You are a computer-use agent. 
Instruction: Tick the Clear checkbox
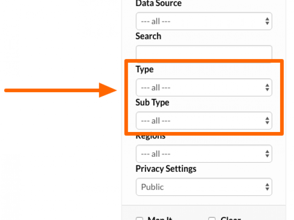click(212, 219)
